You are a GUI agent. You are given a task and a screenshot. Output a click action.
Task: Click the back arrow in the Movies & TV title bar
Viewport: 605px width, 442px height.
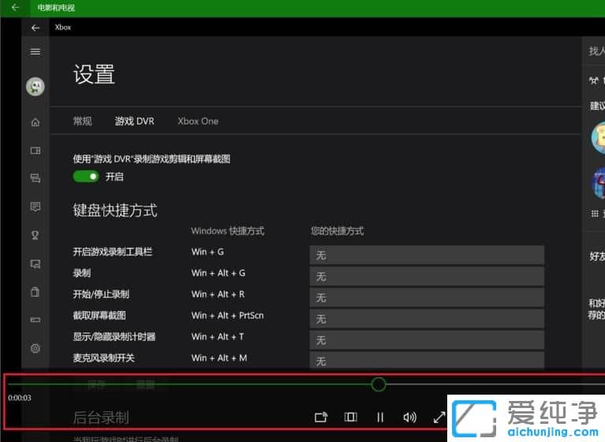16,7
